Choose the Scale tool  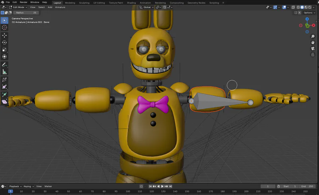(x=4, y=50)
